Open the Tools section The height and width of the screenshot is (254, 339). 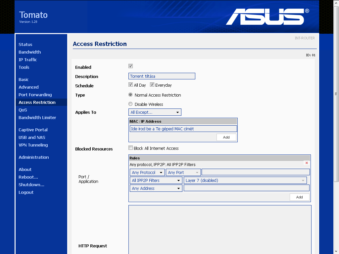pyautogui.click(x=24, y=67)
